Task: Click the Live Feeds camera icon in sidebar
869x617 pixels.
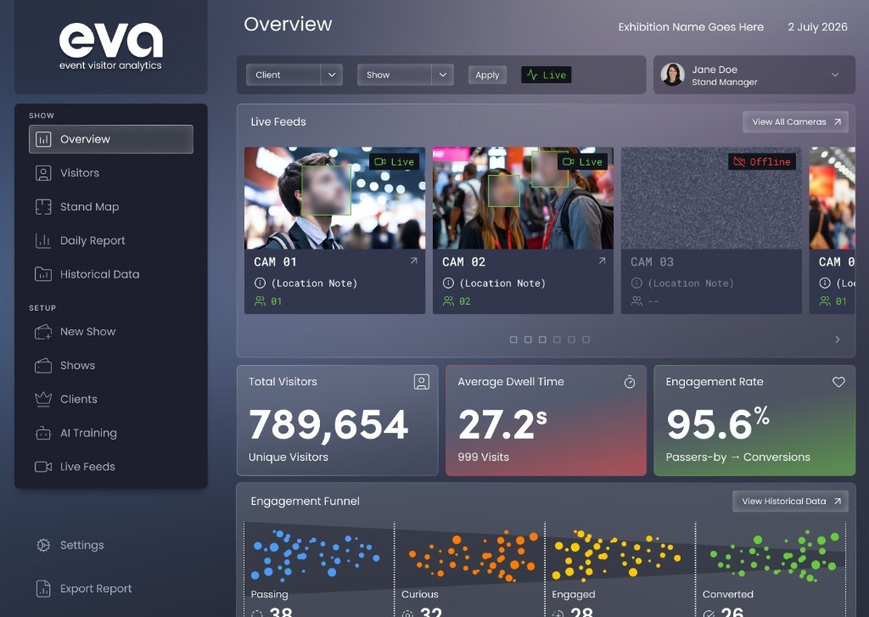Action: pyautogui.click(x=43, y=467)
